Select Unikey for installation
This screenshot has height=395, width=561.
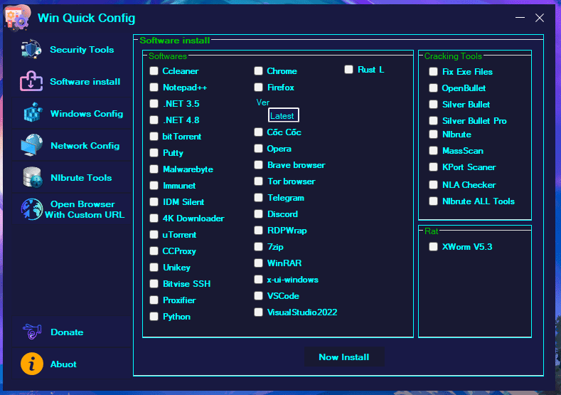pyautogui.click(x=154, y=267)
